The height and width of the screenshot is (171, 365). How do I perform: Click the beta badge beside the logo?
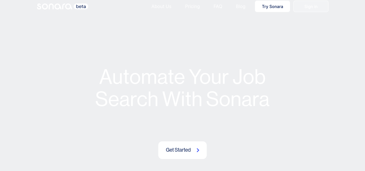click(x=81, y=6)
